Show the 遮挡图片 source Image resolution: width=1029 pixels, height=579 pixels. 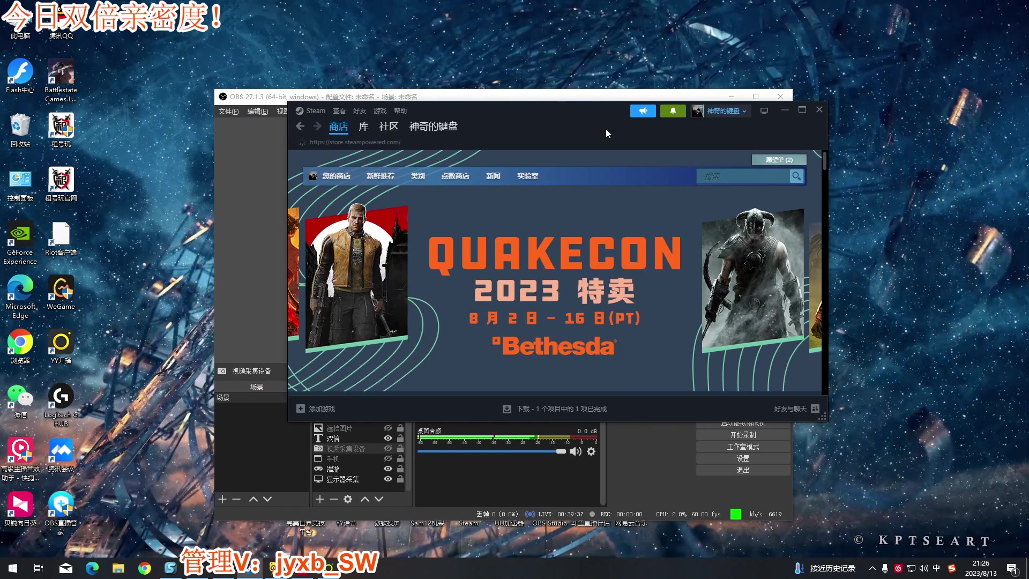click(x=388, y=428)
